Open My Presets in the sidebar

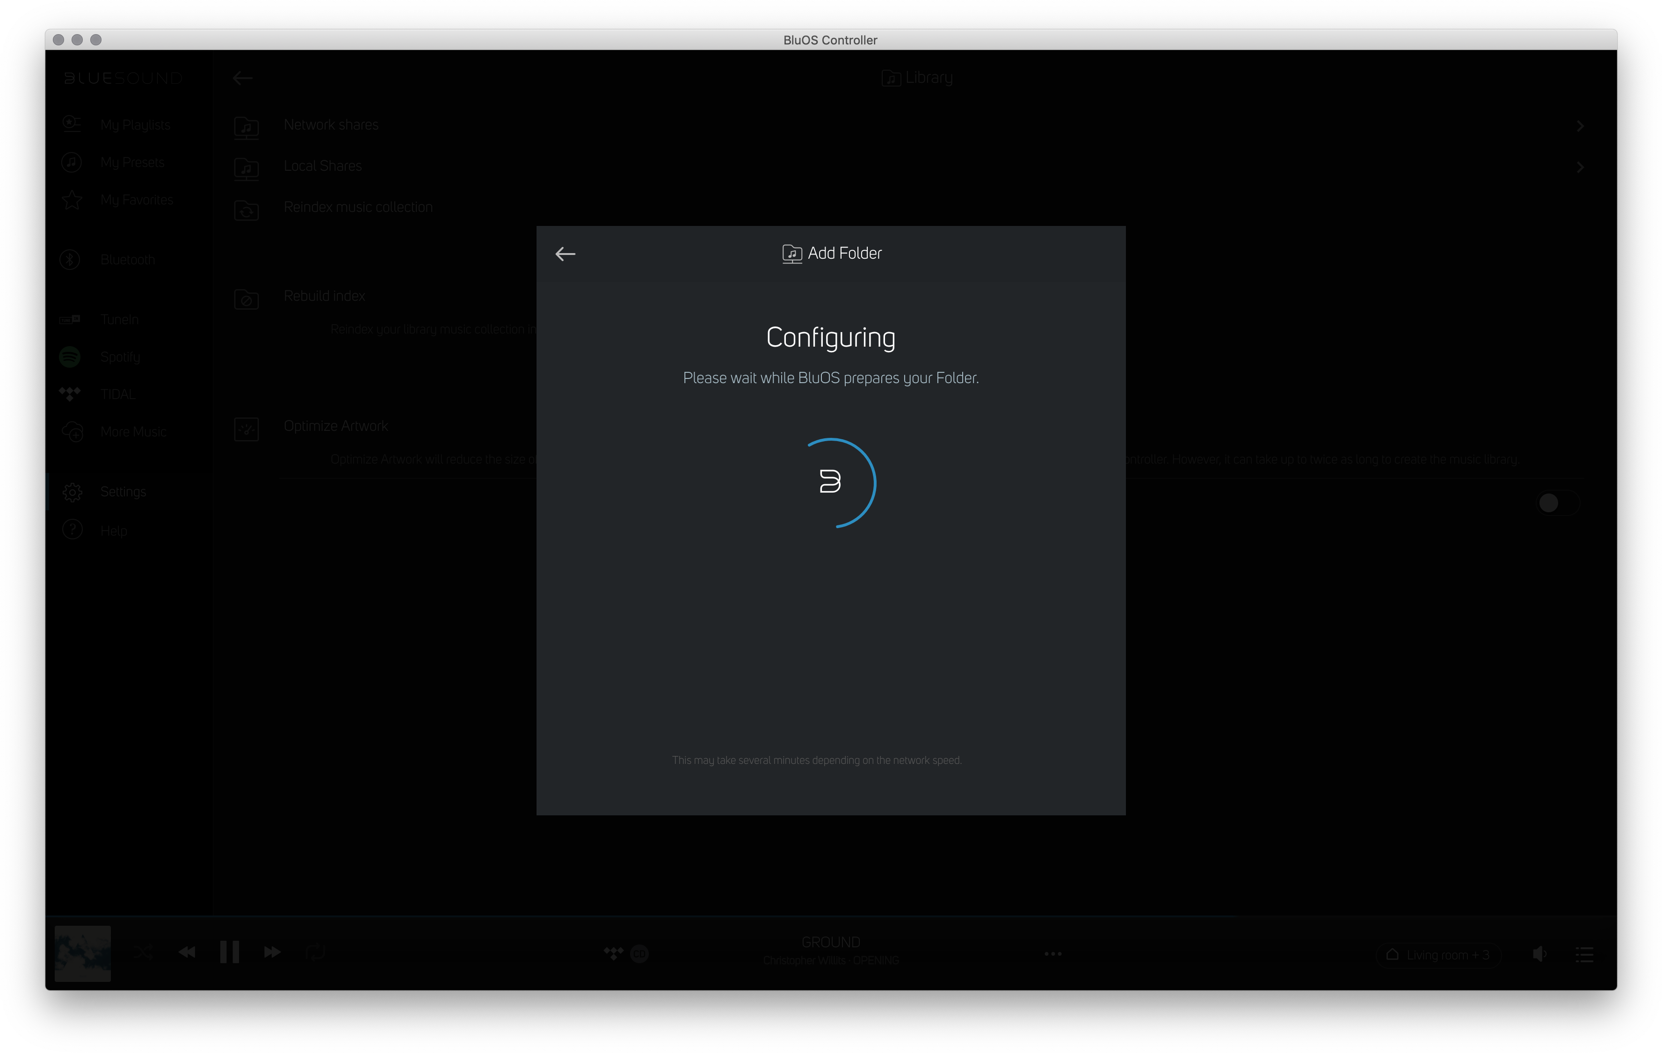coord(132,162)
